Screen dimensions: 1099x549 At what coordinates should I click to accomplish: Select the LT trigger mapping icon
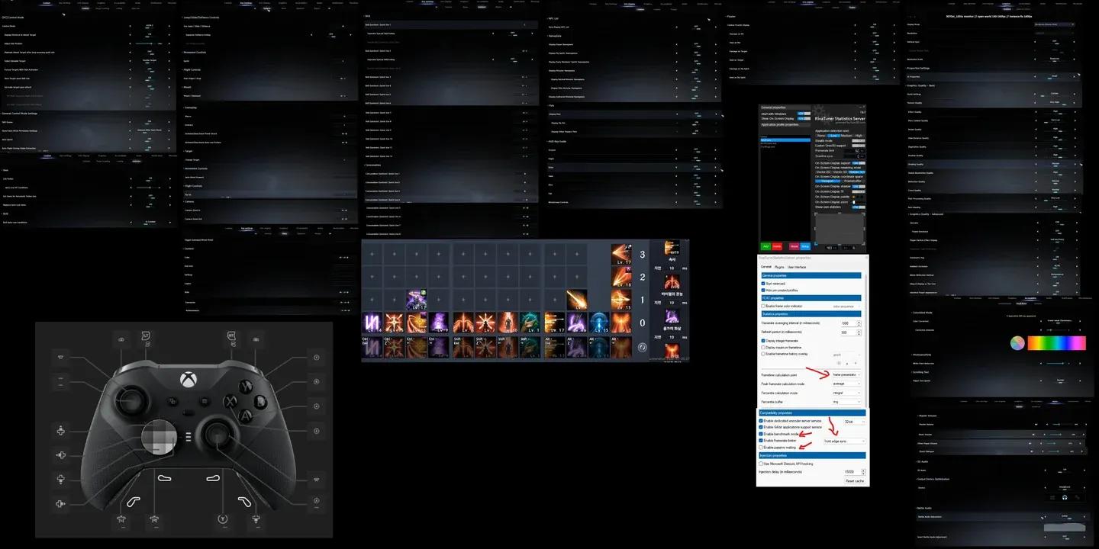click(x=146, y=335)
